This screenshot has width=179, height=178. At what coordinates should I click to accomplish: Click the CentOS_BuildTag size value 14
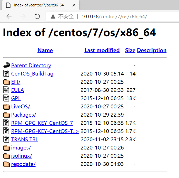133,74
